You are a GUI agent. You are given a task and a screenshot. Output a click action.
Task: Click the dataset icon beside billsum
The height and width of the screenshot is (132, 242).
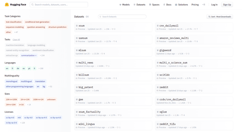pos(77,75)
